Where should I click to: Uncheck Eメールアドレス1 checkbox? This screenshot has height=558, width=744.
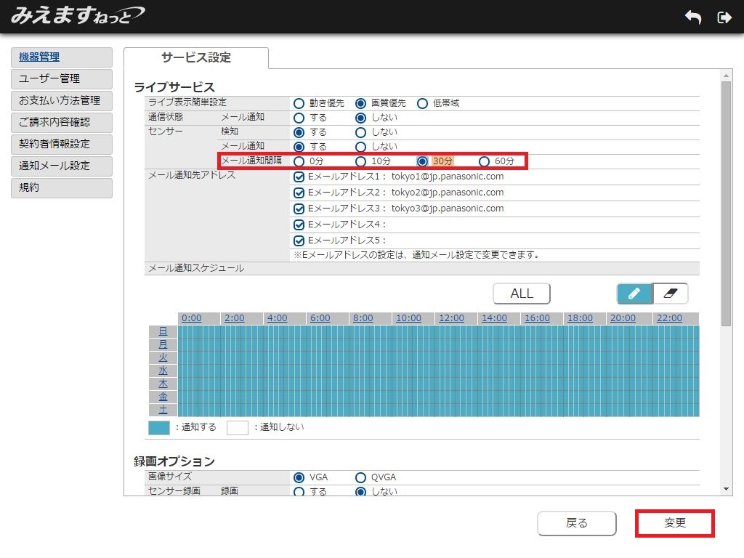click(x=299, y=177)
